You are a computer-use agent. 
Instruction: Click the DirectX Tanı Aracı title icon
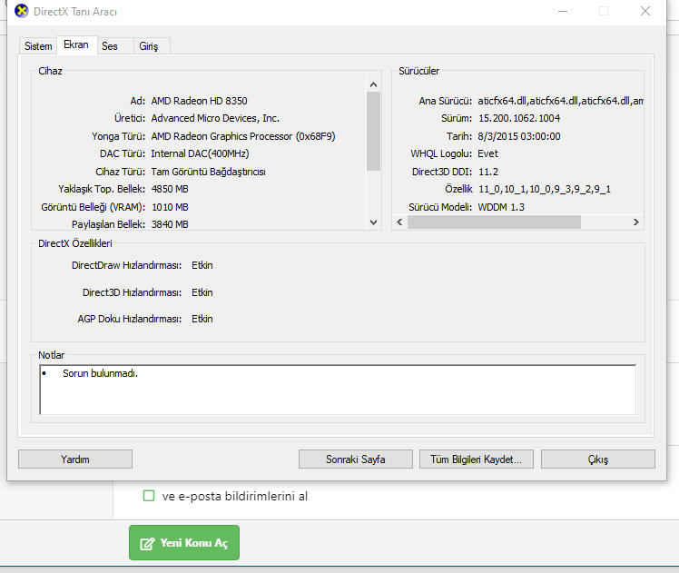click(x=21, y=11)
